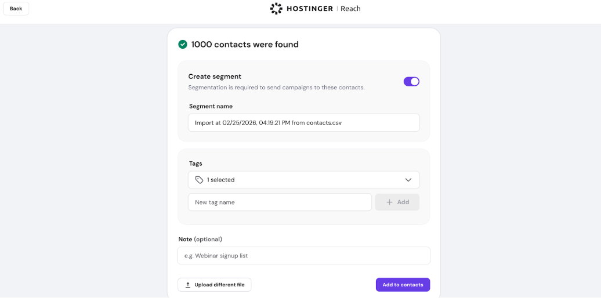Click the Create segment label
601x298 pixels.
(x=215, y=77)
